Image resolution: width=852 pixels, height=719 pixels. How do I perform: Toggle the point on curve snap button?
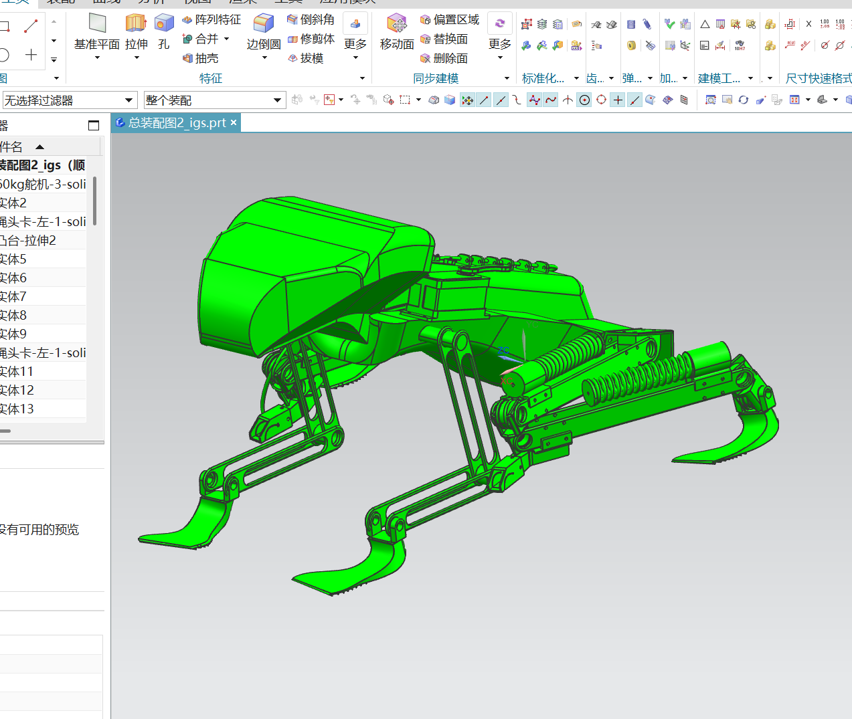pos(634,100)
